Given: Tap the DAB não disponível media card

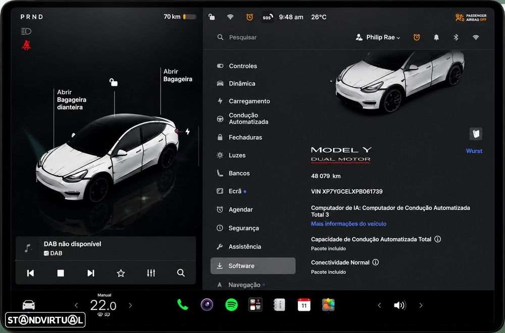Looking at the screenshot, I should tap(106, 248).
